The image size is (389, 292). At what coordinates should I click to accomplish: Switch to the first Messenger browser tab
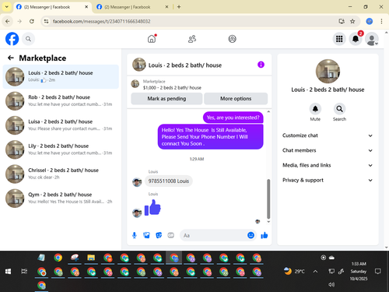(52, 7)
